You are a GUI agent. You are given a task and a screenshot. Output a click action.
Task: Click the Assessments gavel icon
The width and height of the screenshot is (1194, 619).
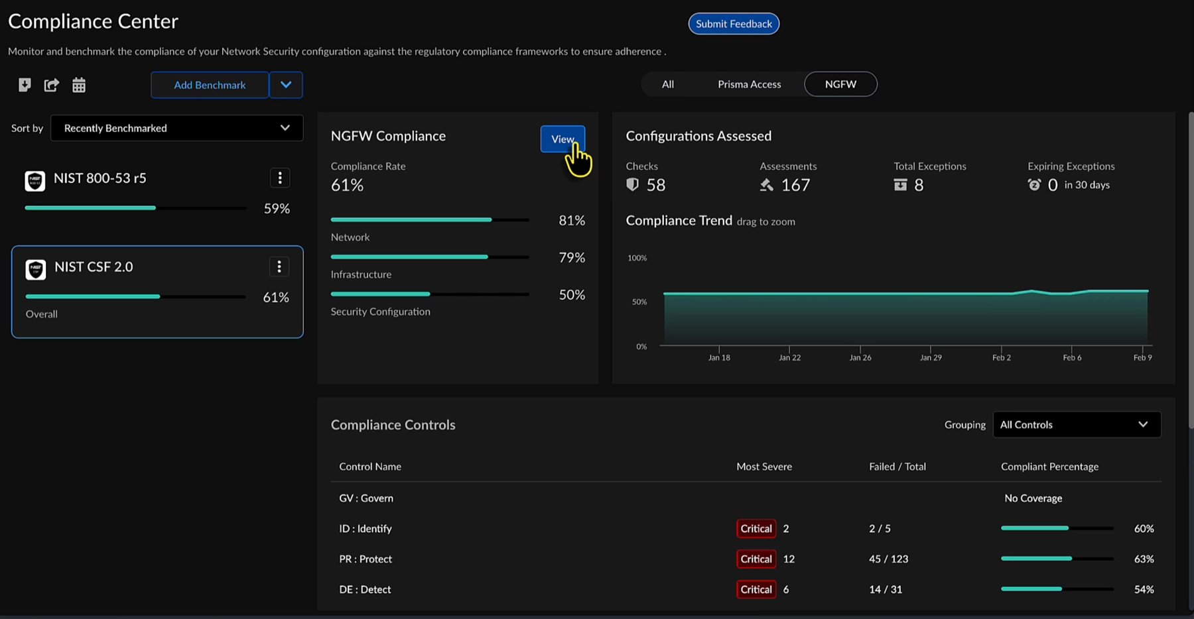(767, 185)
